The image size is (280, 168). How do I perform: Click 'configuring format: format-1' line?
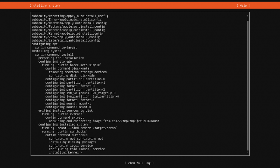[70, 100]
